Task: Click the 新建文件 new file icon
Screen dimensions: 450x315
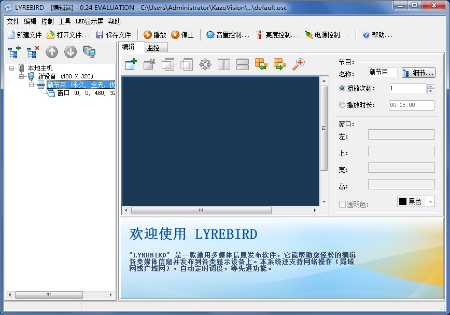Action: coord(11,35)
